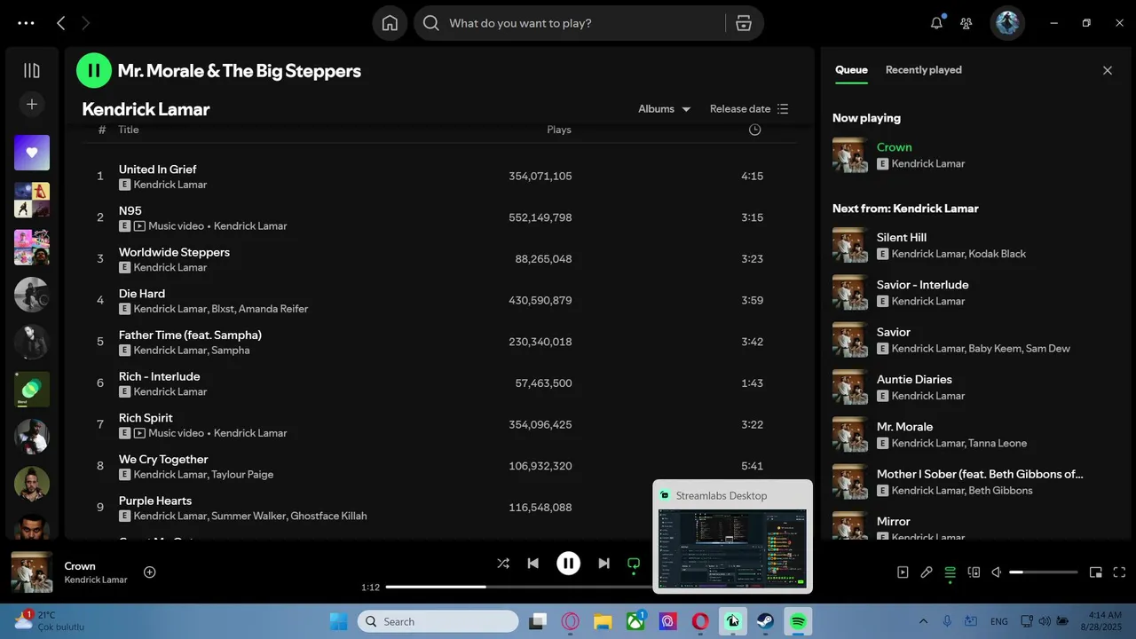Switch to the Queue tab

pyautogui.click(x=851, y=70)
